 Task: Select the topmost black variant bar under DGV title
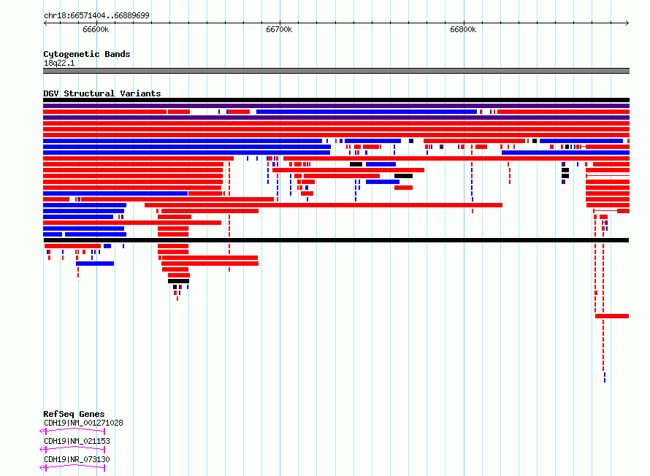[x=336, y=100]
